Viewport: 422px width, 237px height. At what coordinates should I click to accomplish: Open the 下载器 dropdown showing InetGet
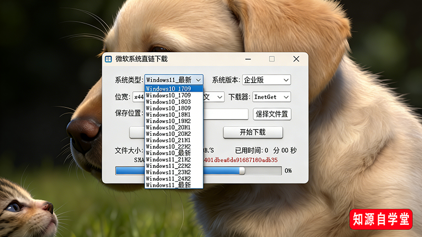click(x=272, y=97)
